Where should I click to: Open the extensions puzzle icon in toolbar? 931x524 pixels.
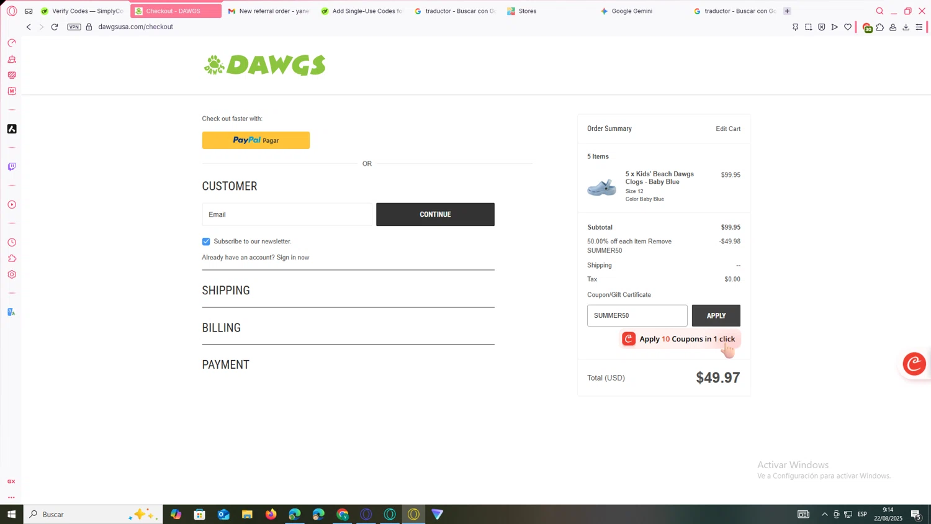click(x=880, y=27)
